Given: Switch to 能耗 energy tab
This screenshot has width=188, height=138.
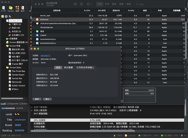Looking at the screenshot, I should click(x=114, y=4).
